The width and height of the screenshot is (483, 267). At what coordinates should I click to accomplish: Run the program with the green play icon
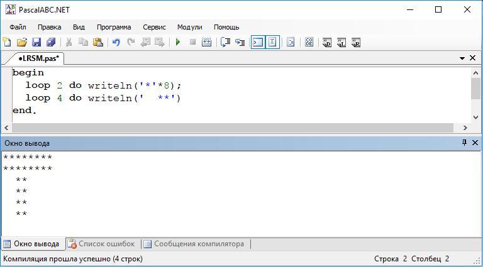[178, 42]
